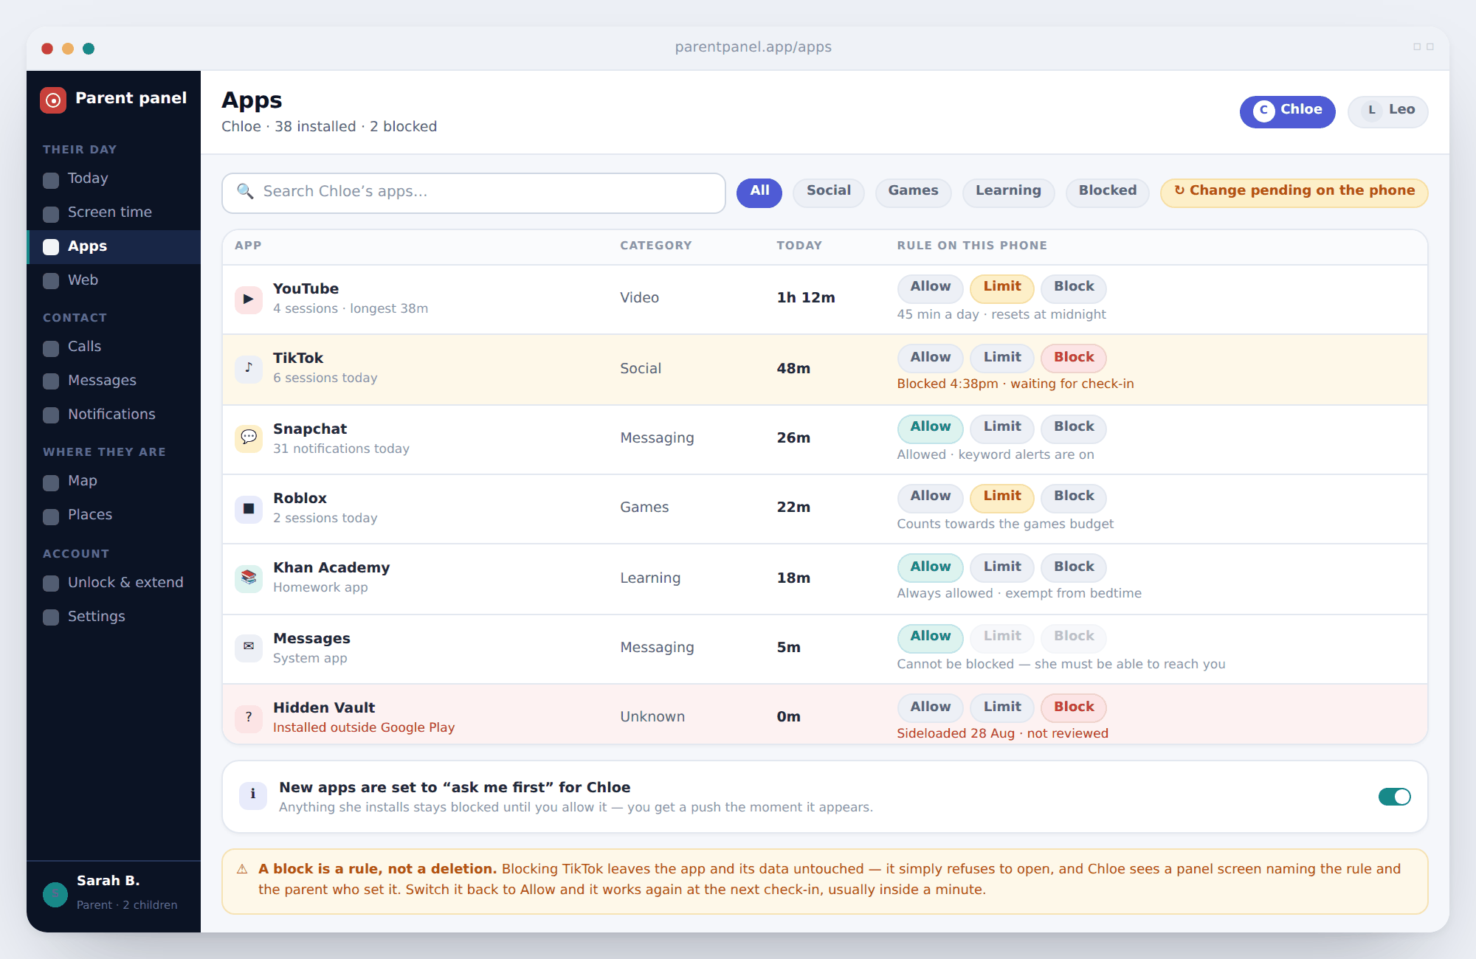
Task: Filter apps by Learning
Action: click(1008, 193)
